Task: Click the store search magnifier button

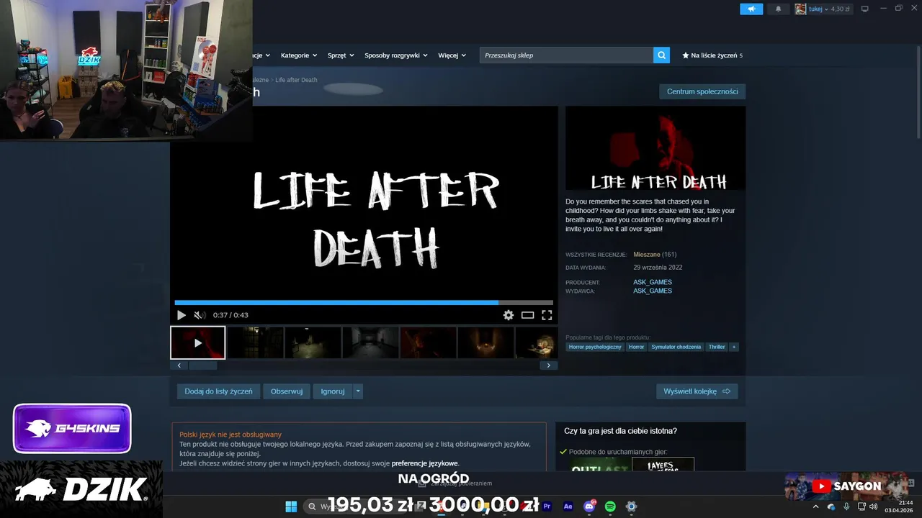Action: click(661, 55)
